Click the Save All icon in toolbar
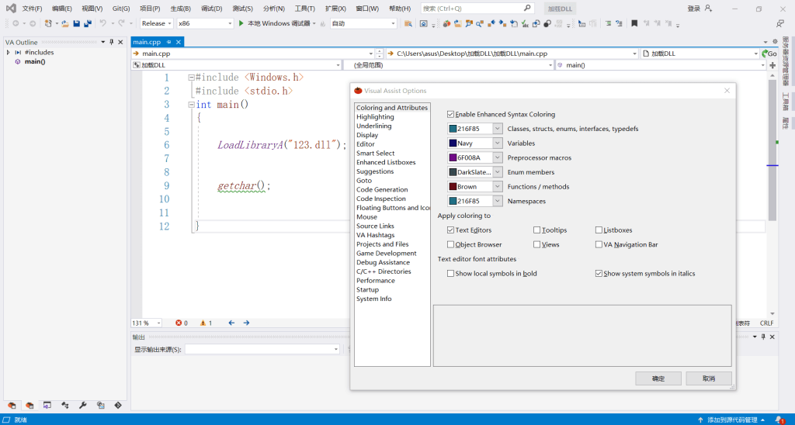This screenshot has width=795, height=425. [x=87, y=23]
